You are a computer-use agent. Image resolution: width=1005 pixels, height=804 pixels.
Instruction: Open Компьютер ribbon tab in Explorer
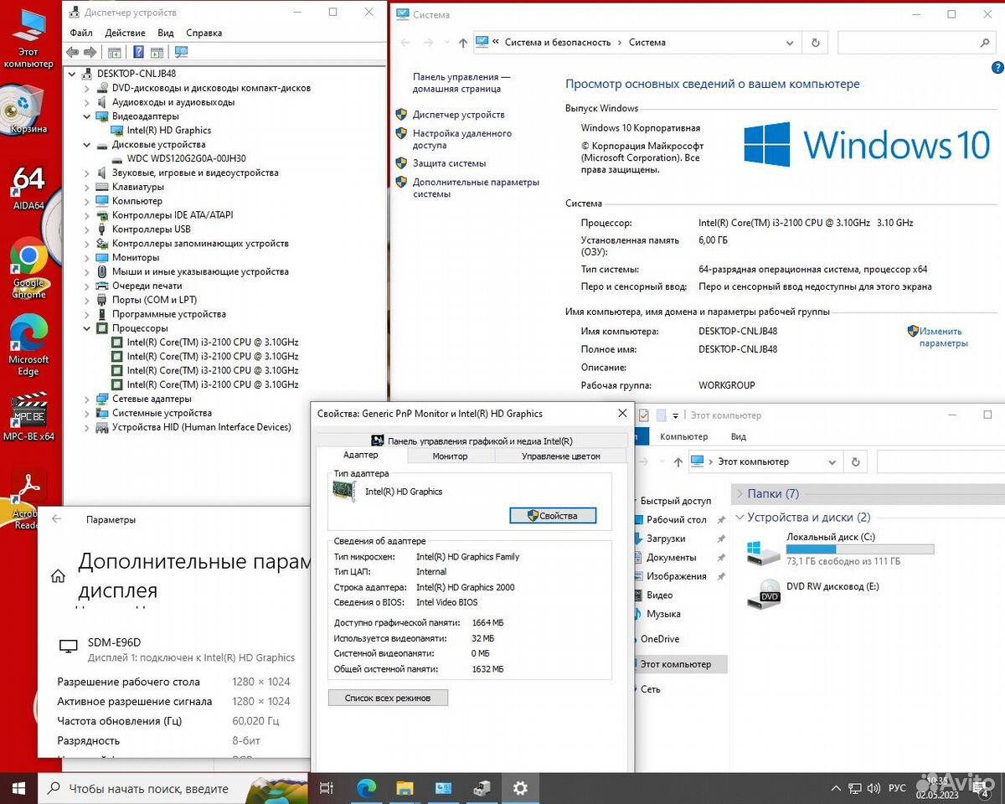pyautogui.click(x=683, y=436)
